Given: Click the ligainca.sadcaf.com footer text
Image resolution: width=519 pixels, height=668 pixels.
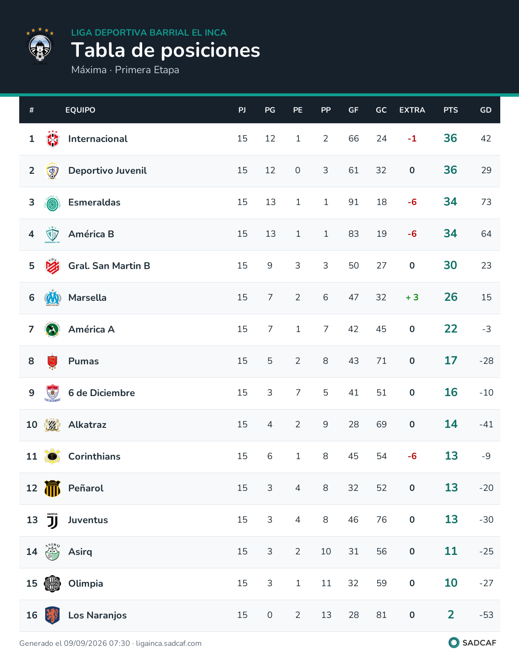Looking at the screenshot, I should [x=169, y=643].
